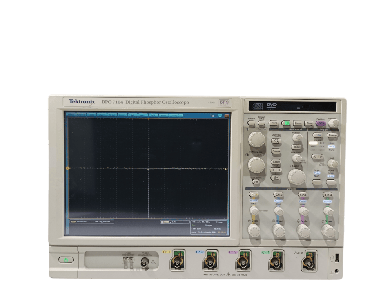Click Mark next arrow
This screenshot has height=293, width=392.
point(279,170)
